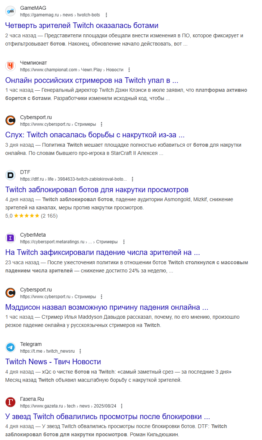Click the Чемпионат site favicon
This screenshot has height=440, width=262.
click(10, 66)
